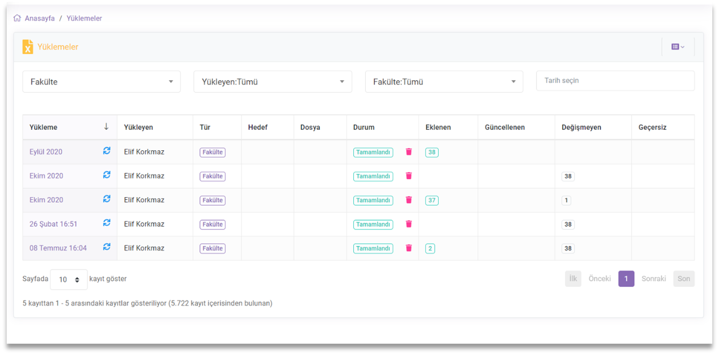Delete the Eylül 2020 upload using trash icon
This screenshot has width=719, height=355.
click(x=409, y=152)
